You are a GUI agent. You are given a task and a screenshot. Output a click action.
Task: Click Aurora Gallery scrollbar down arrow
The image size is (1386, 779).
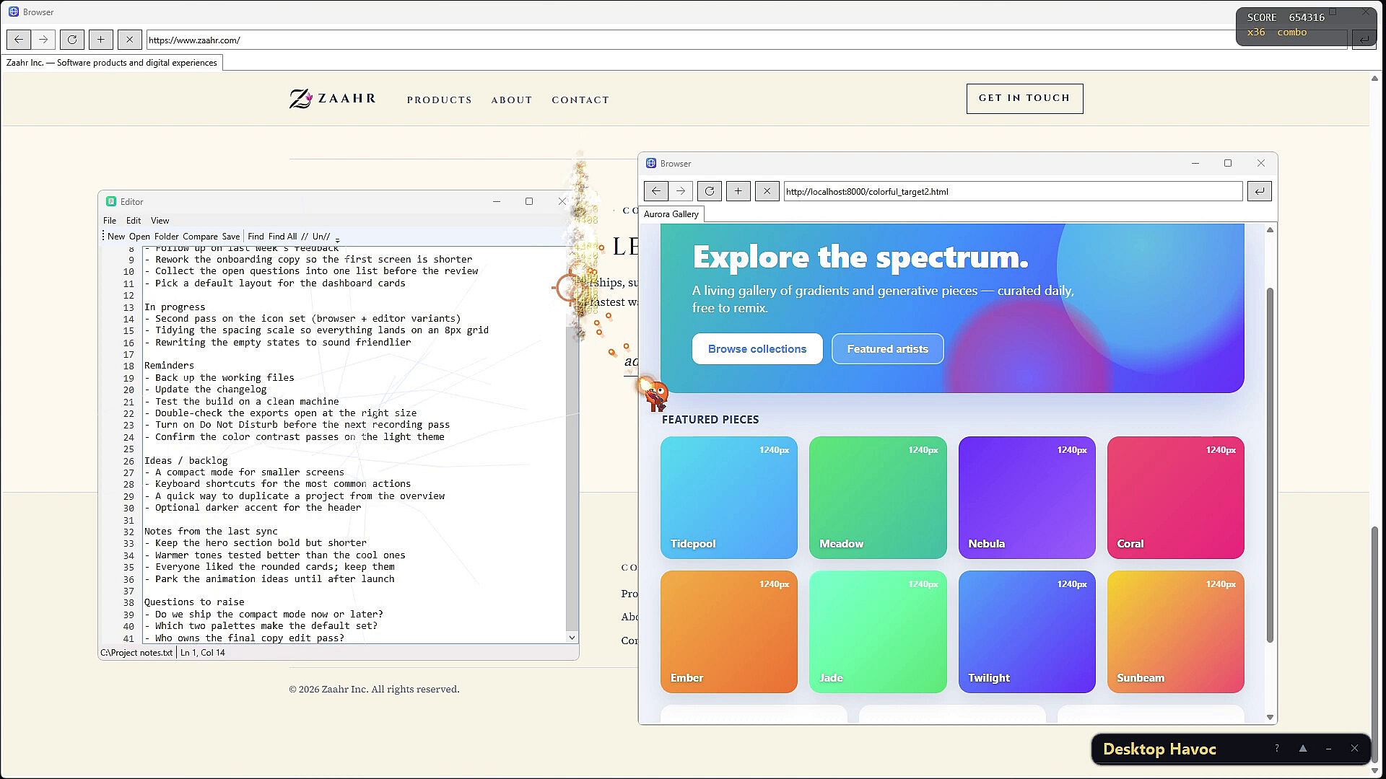tap(1270, 717)
